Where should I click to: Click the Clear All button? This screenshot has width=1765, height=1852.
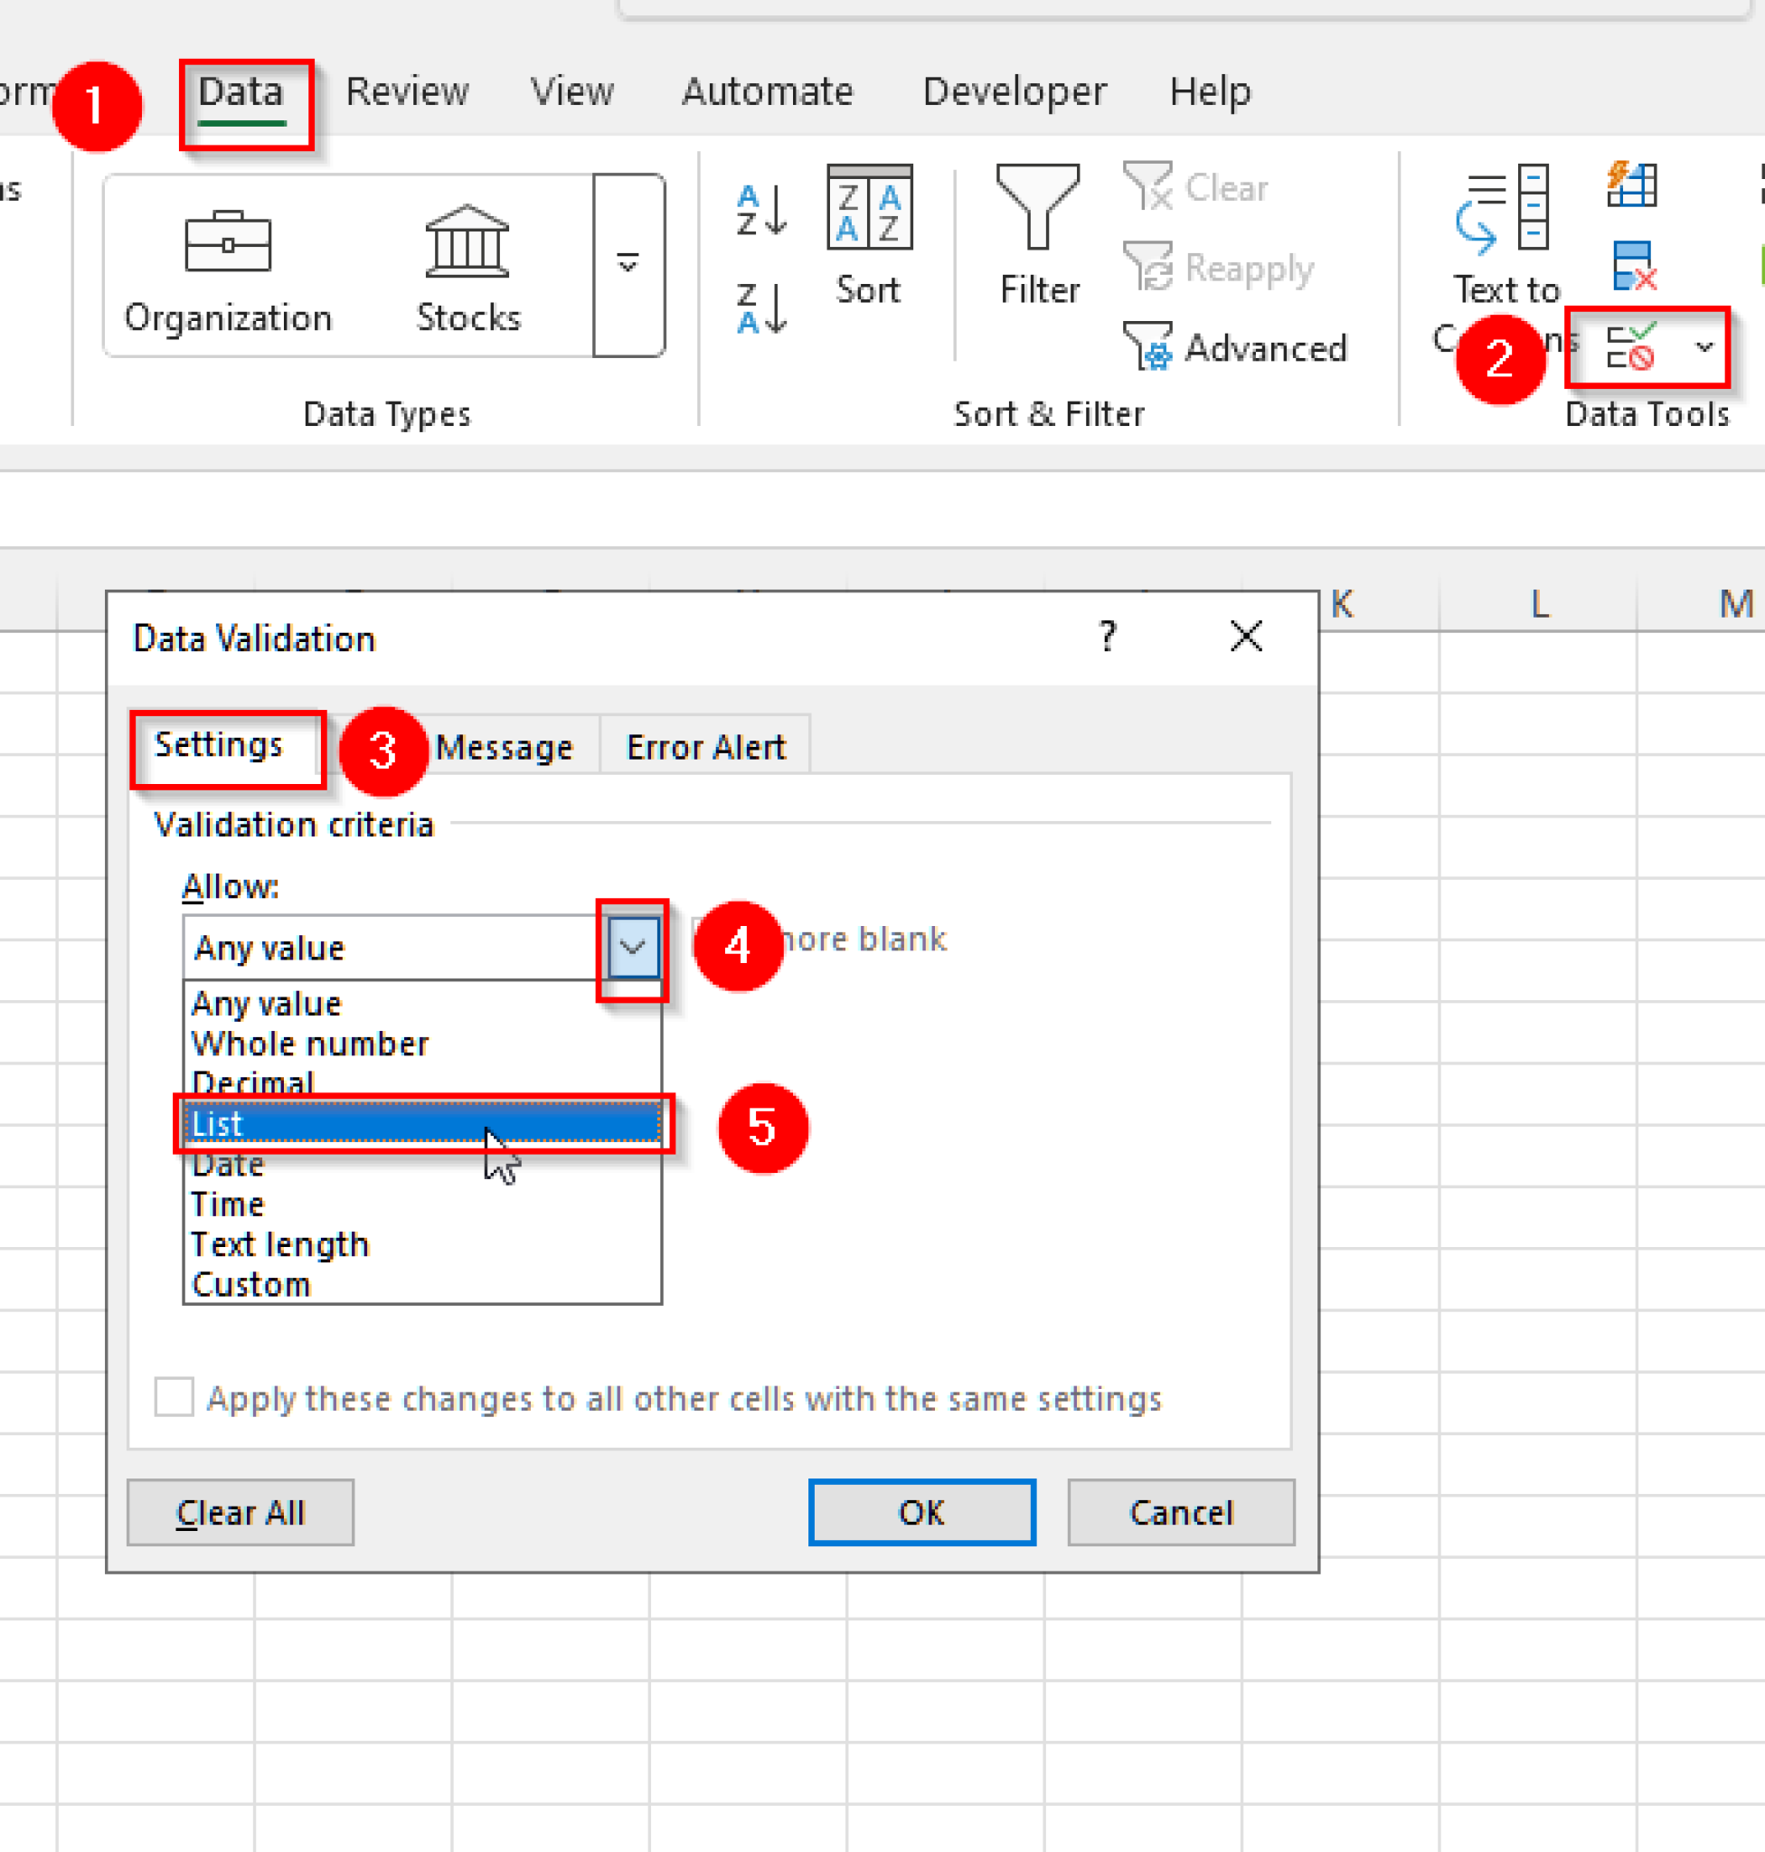tap(240, 1512)
